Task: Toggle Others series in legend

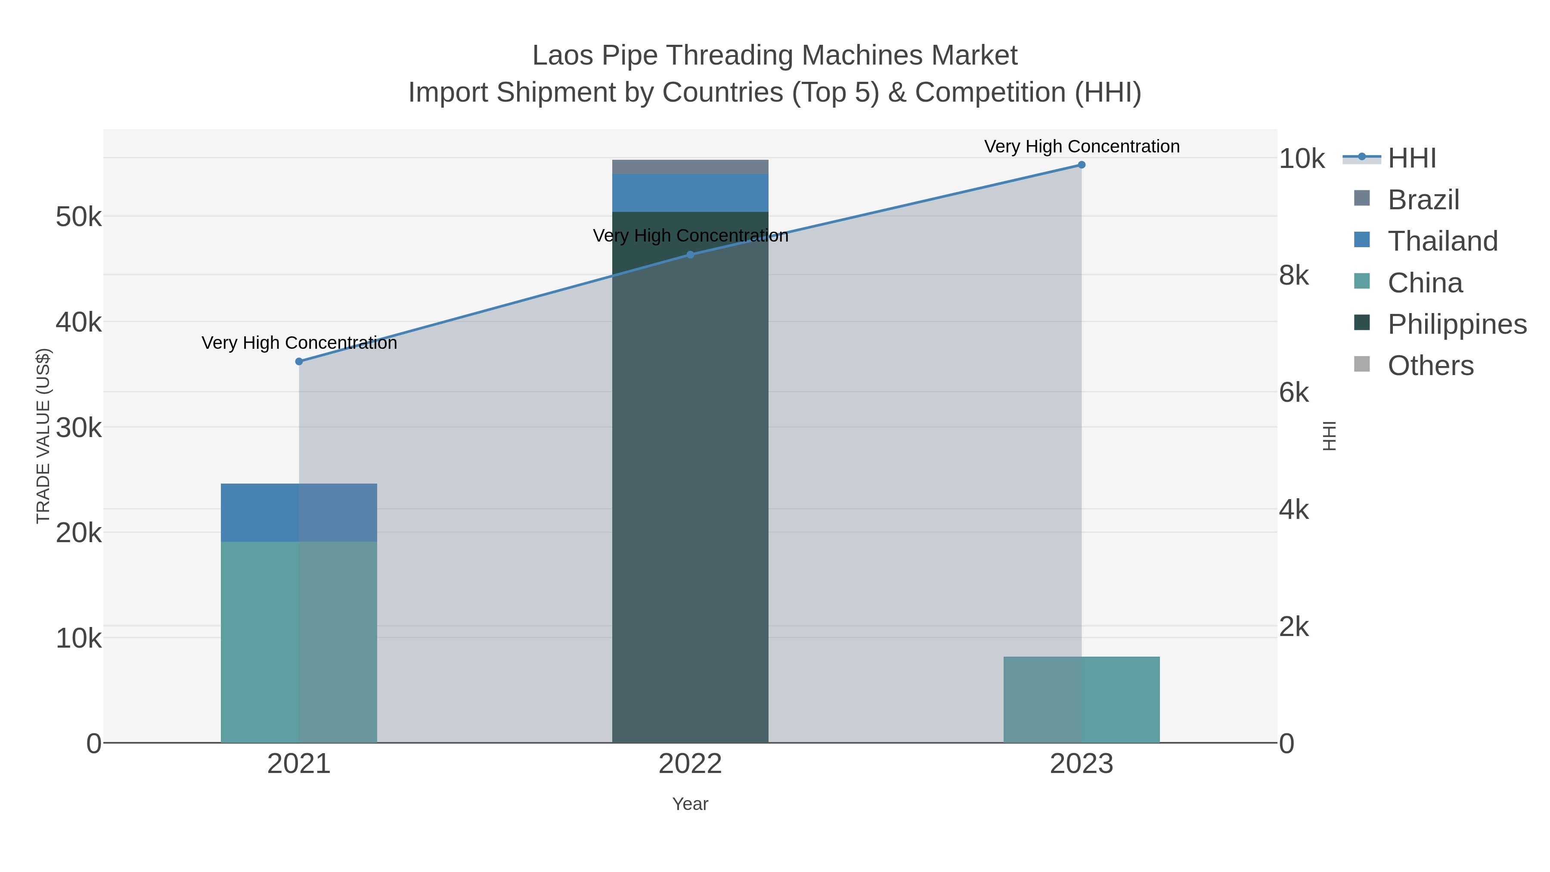Action: tap(1414, 365)
